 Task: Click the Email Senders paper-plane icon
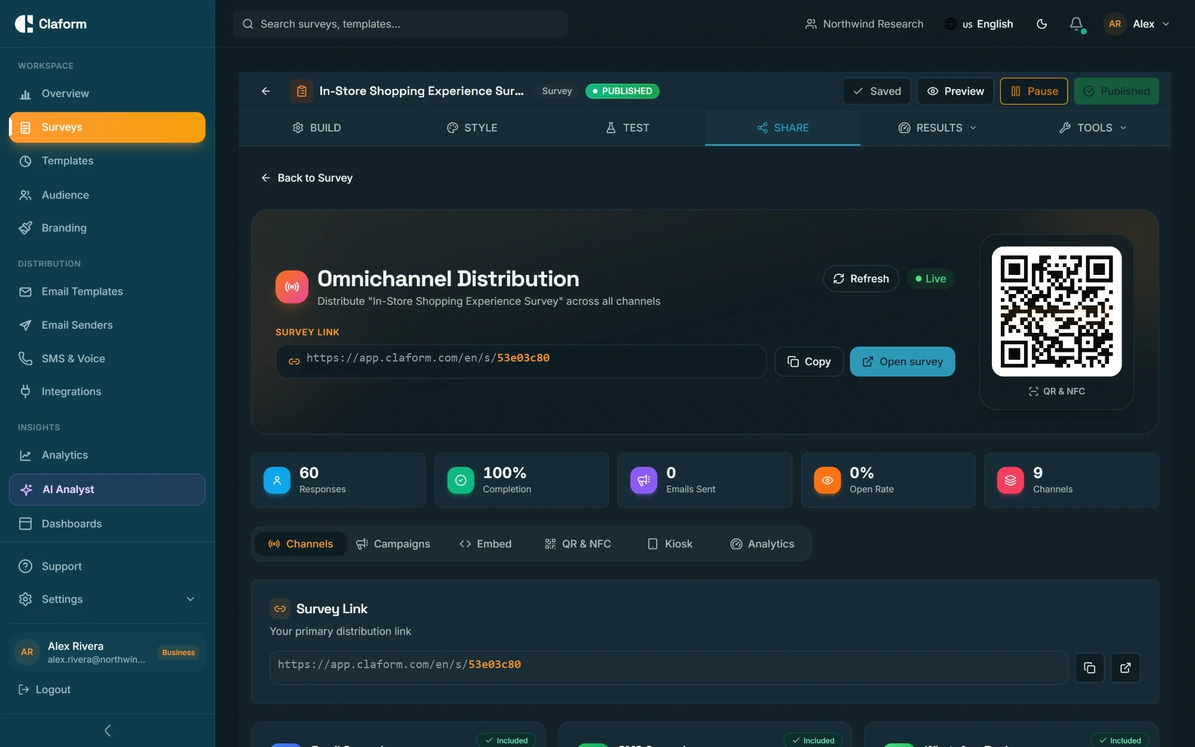[x=25, y=325]
